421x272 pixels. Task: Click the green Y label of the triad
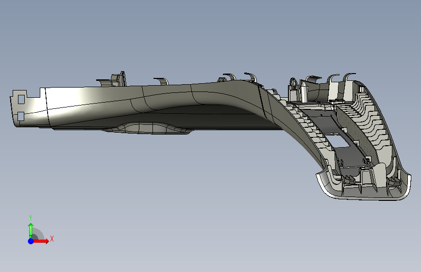(31, 218)
